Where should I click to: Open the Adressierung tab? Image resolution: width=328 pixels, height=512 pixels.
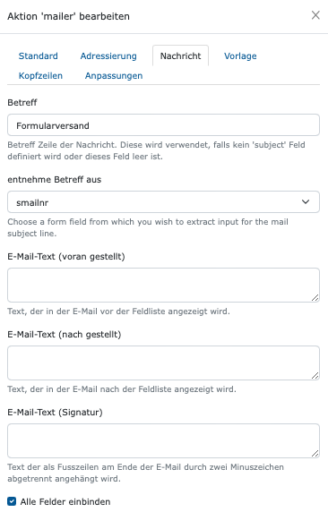tap(108, 55)
